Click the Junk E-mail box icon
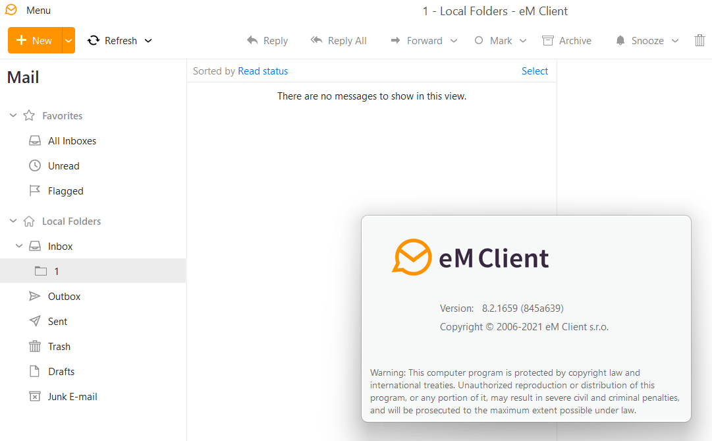The height and width of the screenshot is (441, 712). pos(35,396)
